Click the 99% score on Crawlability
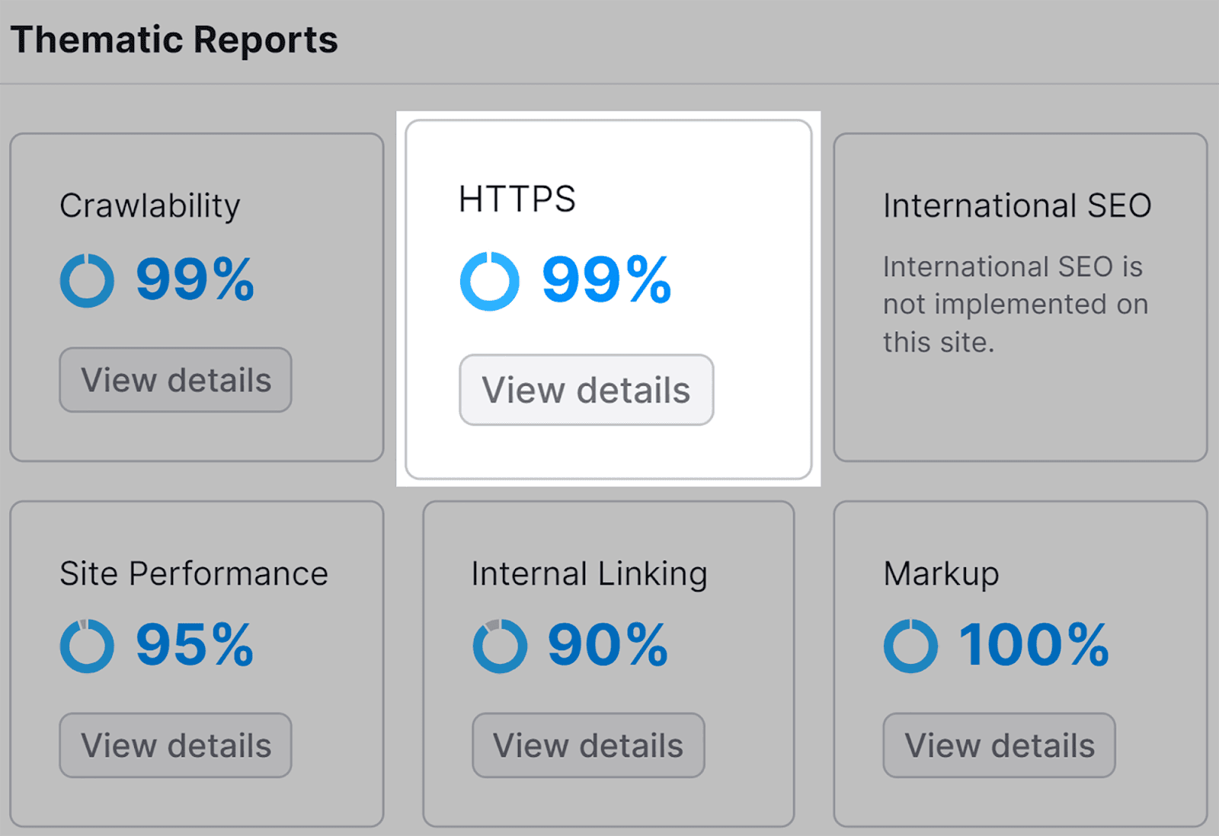The height and width of the screenshot is (836, 1219). click(194, 280)
